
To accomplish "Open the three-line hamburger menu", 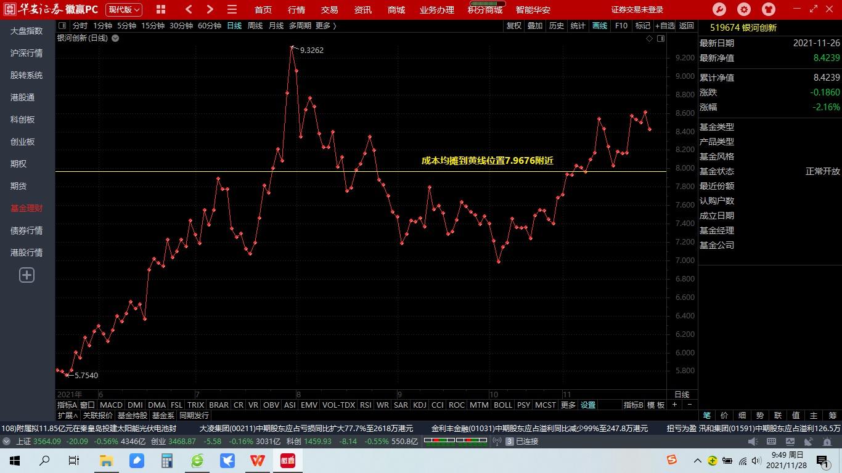I will coord(232,9).
